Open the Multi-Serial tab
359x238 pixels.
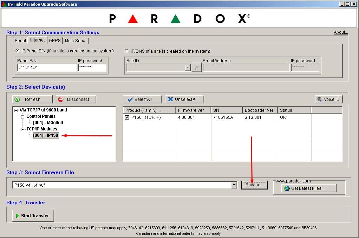[x=76, y=40]
